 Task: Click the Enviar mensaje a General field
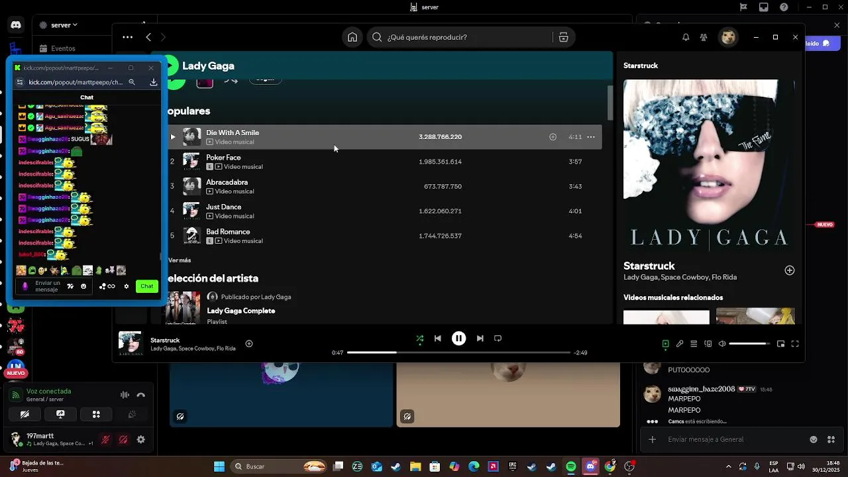click(x=735, y=439)
